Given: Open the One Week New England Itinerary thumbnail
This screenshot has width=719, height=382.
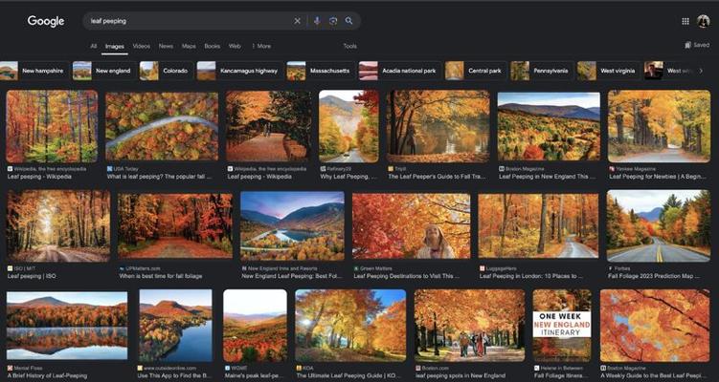Looking at the screenshot, I should [x=562, y=326].
